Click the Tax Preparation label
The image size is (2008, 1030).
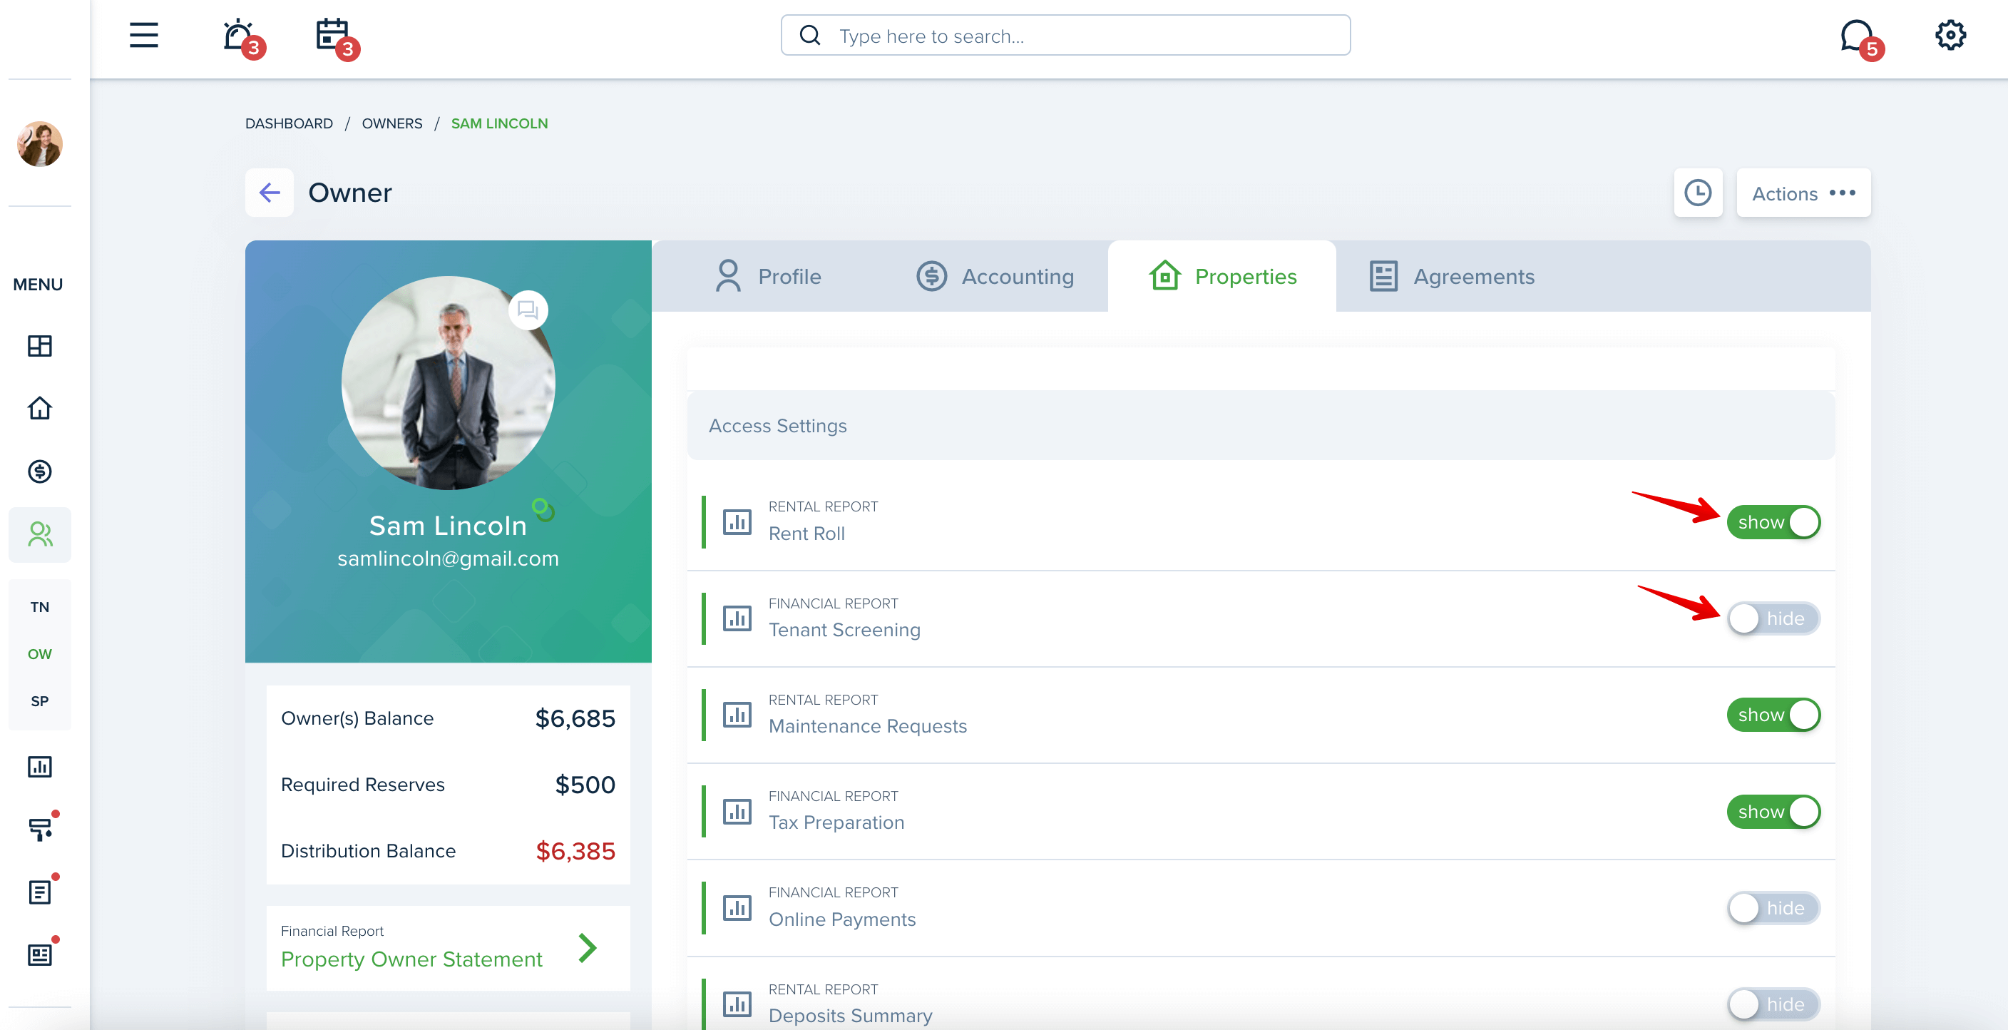pos(836,822)
